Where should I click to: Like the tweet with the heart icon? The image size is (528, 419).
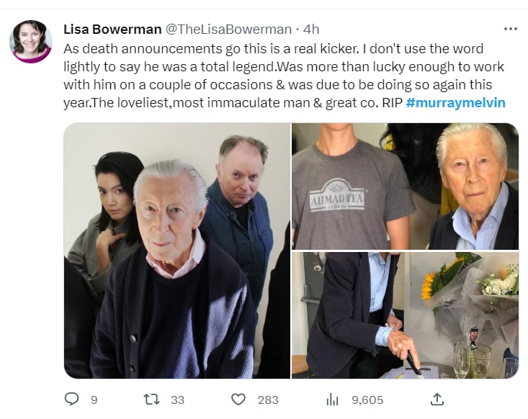click(x=238, y=399)
